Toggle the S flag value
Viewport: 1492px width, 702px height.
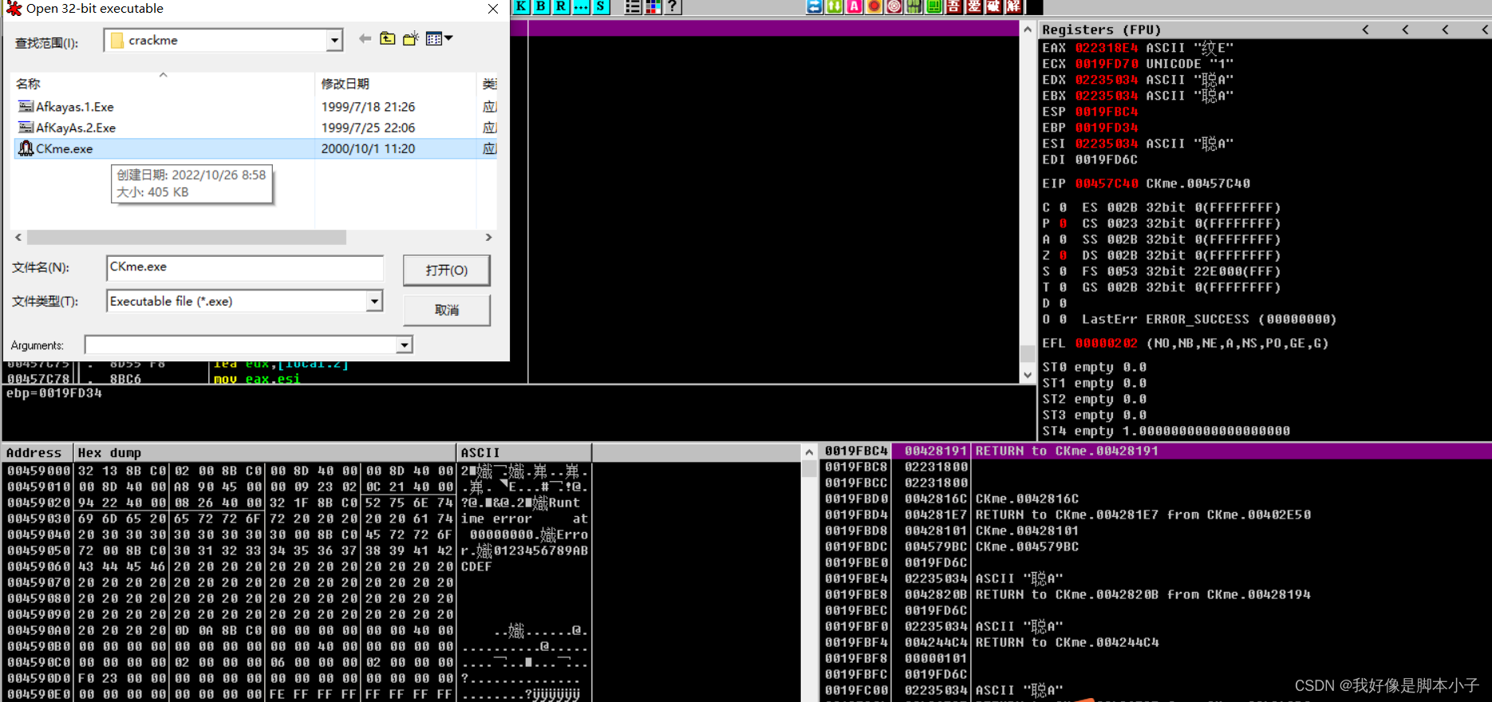(1063, 271)
